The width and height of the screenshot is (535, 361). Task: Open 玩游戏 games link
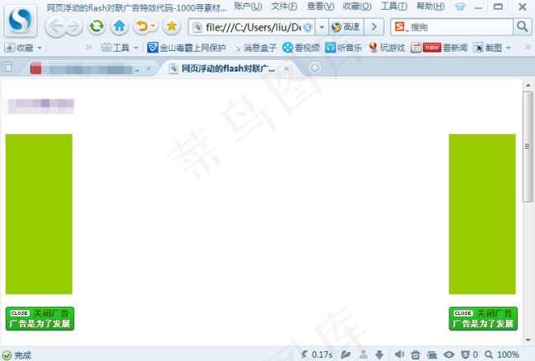(387, 48)
